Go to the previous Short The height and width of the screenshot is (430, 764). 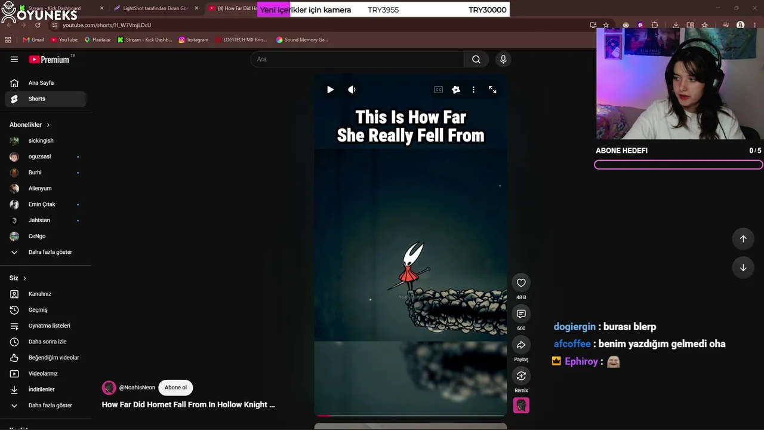[743, 239]
